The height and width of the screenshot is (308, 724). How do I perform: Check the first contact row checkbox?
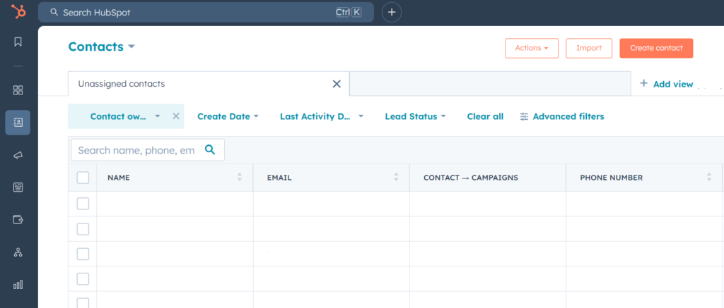tap(83, 204)
